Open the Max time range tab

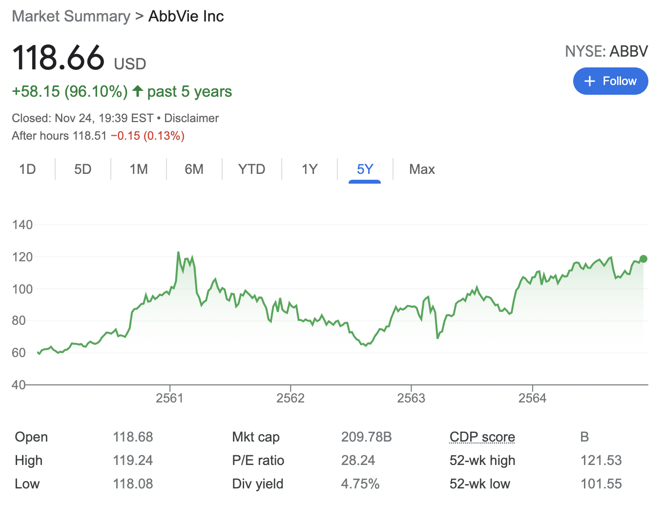pos(422,169)
